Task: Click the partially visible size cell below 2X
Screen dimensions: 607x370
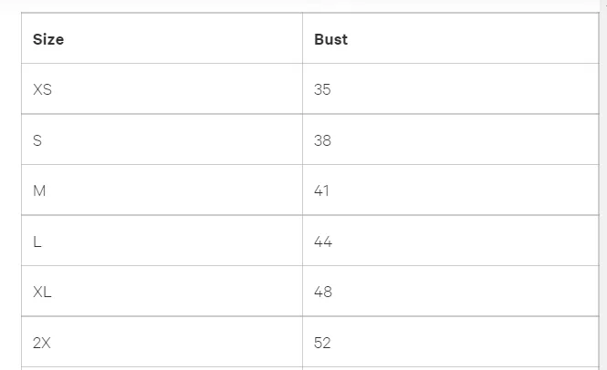Action: coord(162,368)
